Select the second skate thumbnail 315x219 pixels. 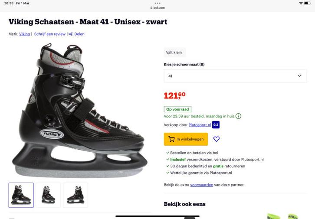coord(48,195)
